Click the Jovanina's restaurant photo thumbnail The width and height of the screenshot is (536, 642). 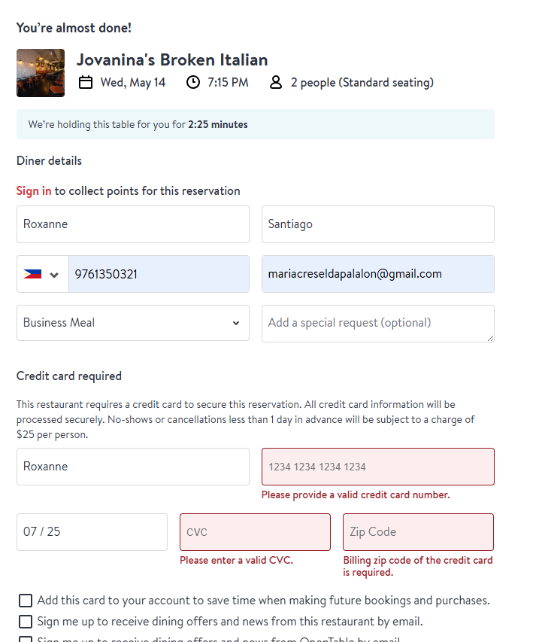point(41,73)
